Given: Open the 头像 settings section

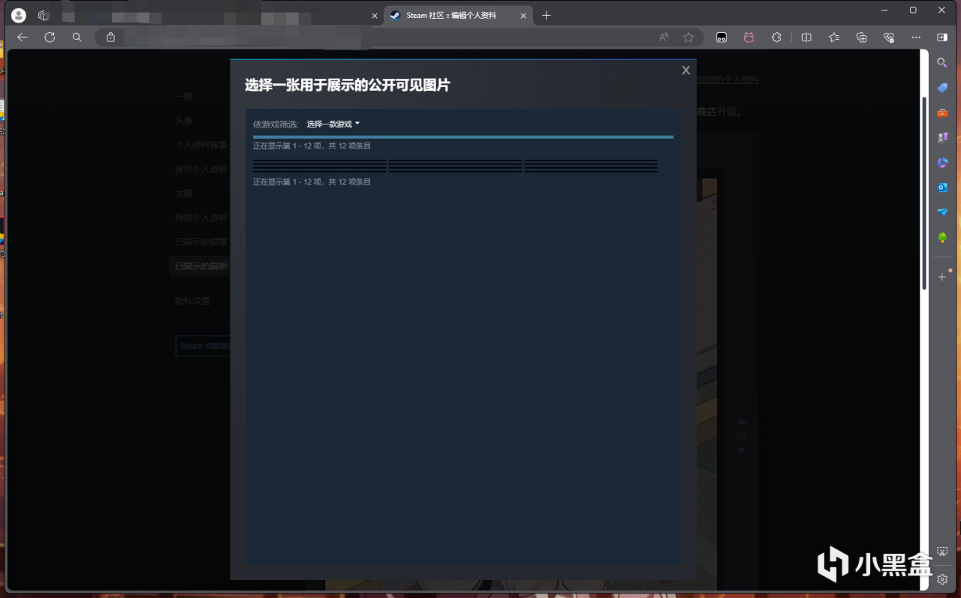Looking at the screenshot, I should tap(184, 121).
